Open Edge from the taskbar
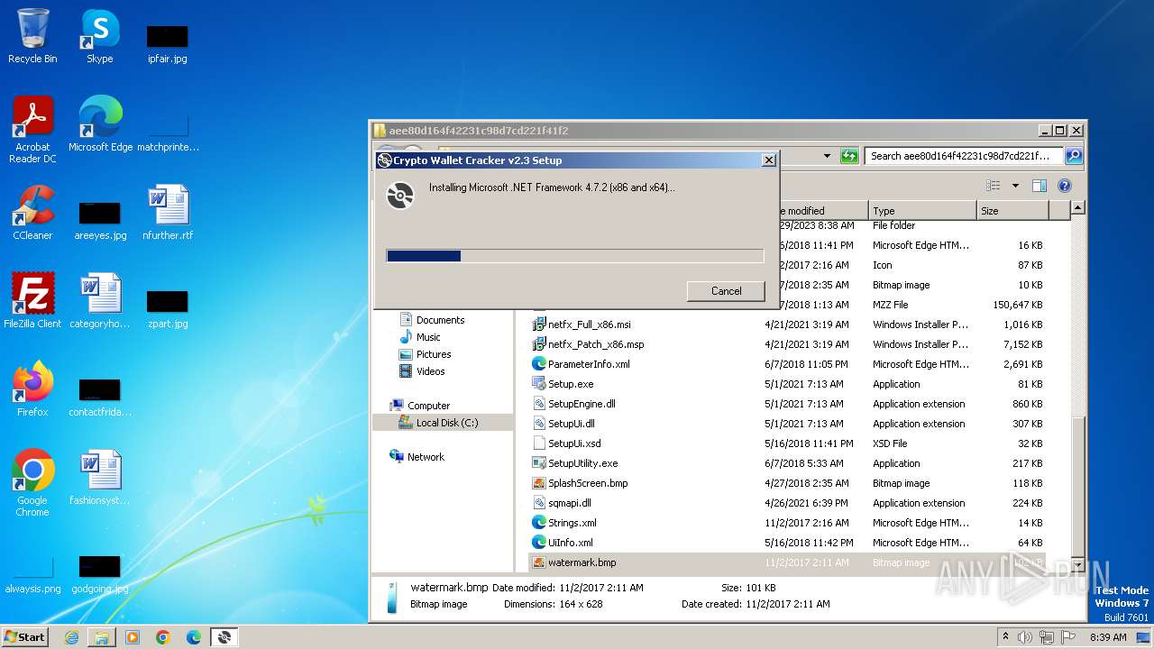This screenshot has height=649, width=1154. [x=194, y=637]
